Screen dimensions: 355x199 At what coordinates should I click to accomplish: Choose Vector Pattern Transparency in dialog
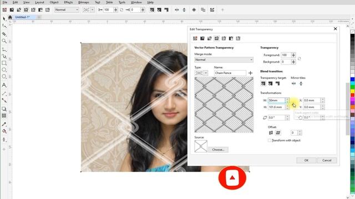point(217,38)
